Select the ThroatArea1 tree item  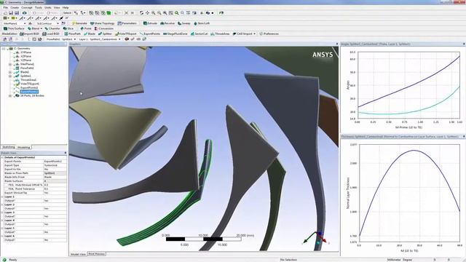click(x=28, y=80)
